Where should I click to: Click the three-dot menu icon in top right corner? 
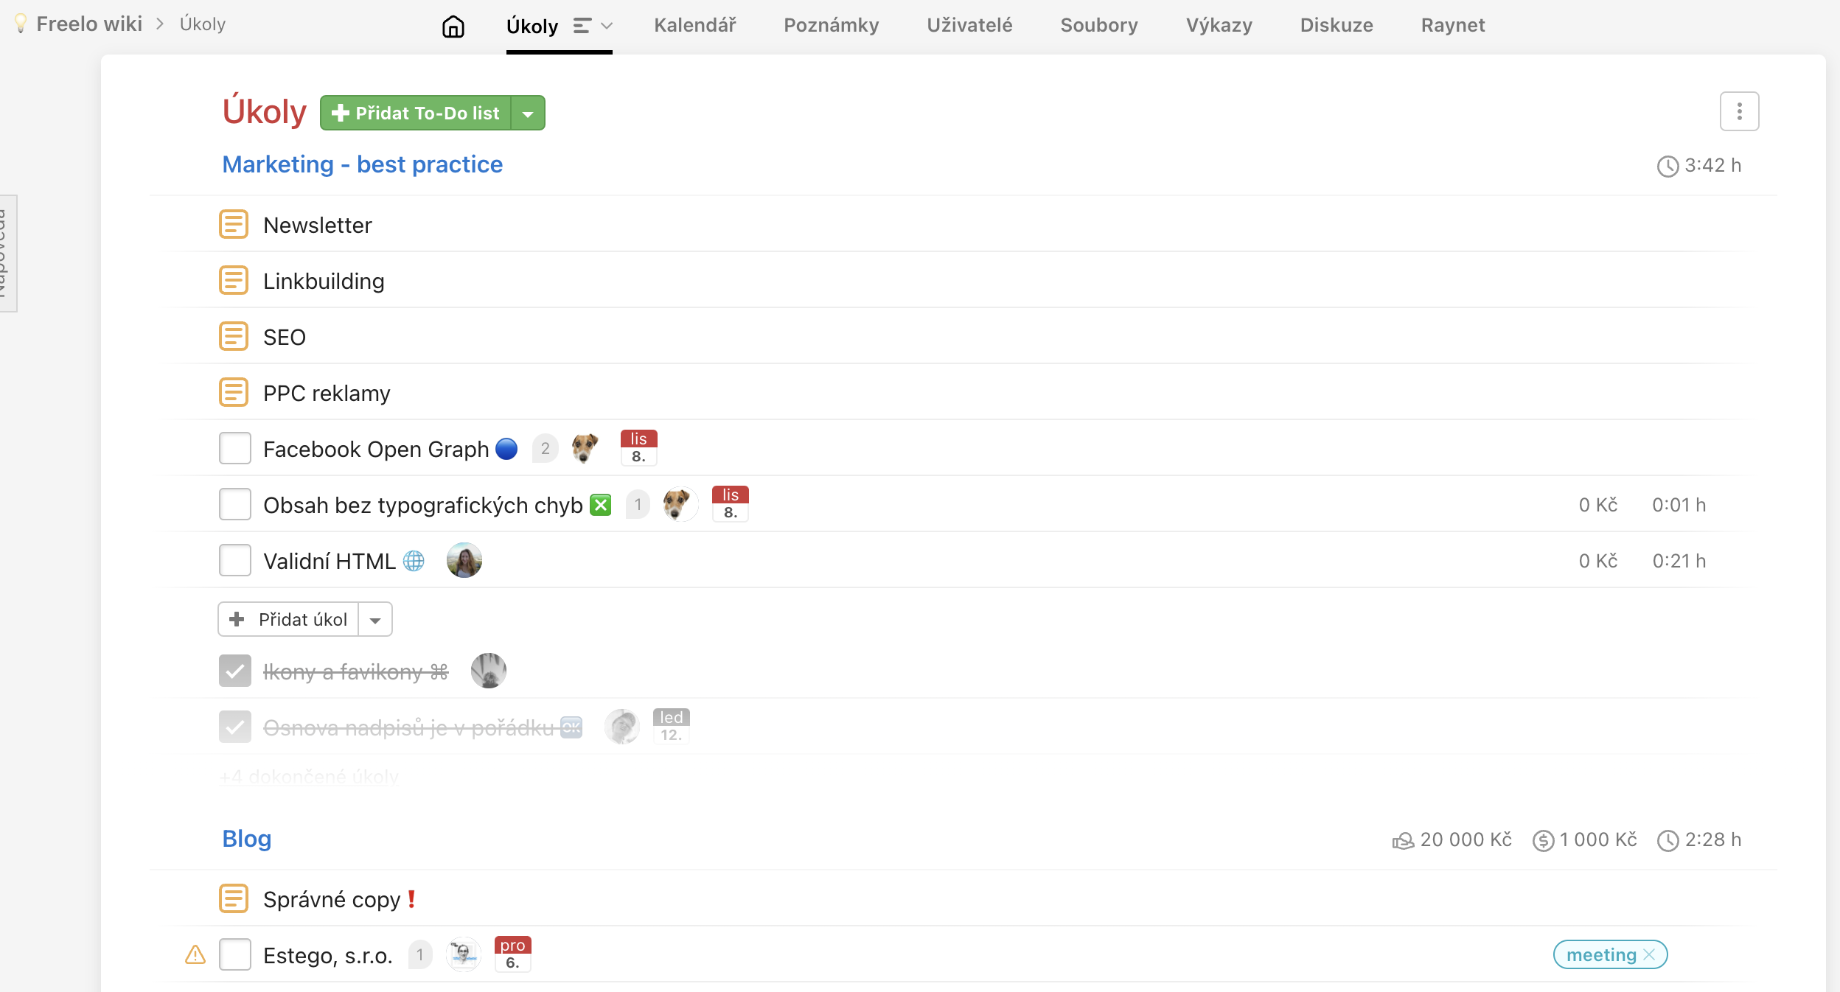tap(1738, 111)
